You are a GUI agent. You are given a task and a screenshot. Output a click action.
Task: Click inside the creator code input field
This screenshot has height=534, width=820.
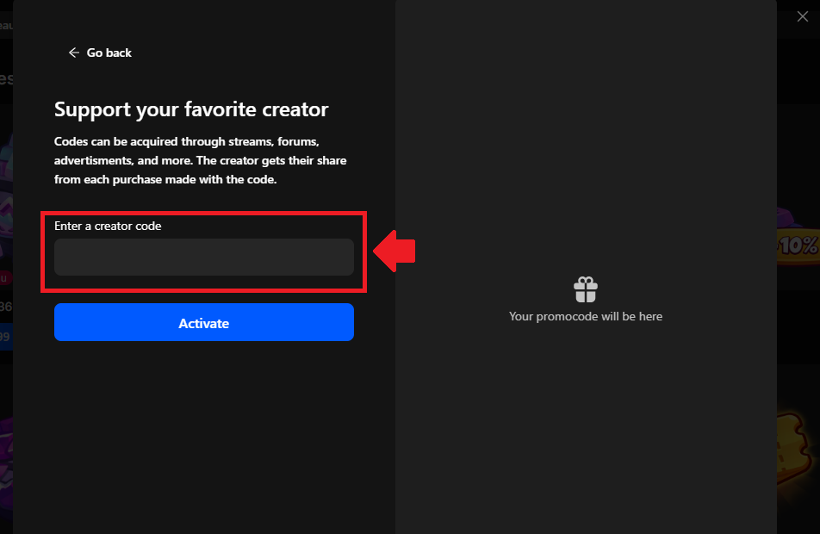(204, 258)
